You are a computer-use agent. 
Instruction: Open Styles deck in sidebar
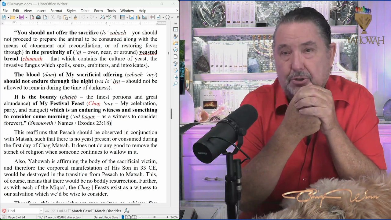[175, 36]
